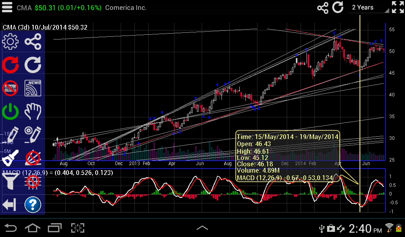Open the pencil with gear drawing settings

33,134
